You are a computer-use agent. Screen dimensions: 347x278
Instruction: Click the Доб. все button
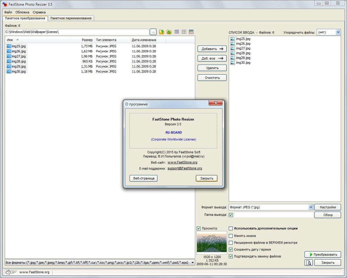[x=212, y=59]
